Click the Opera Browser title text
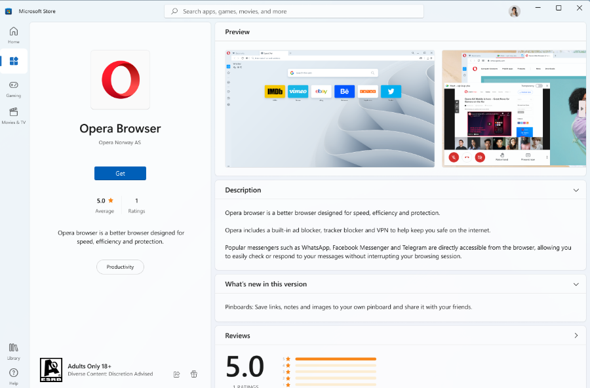The width and height of the screenshot is (590, 388). pos(120,128)
